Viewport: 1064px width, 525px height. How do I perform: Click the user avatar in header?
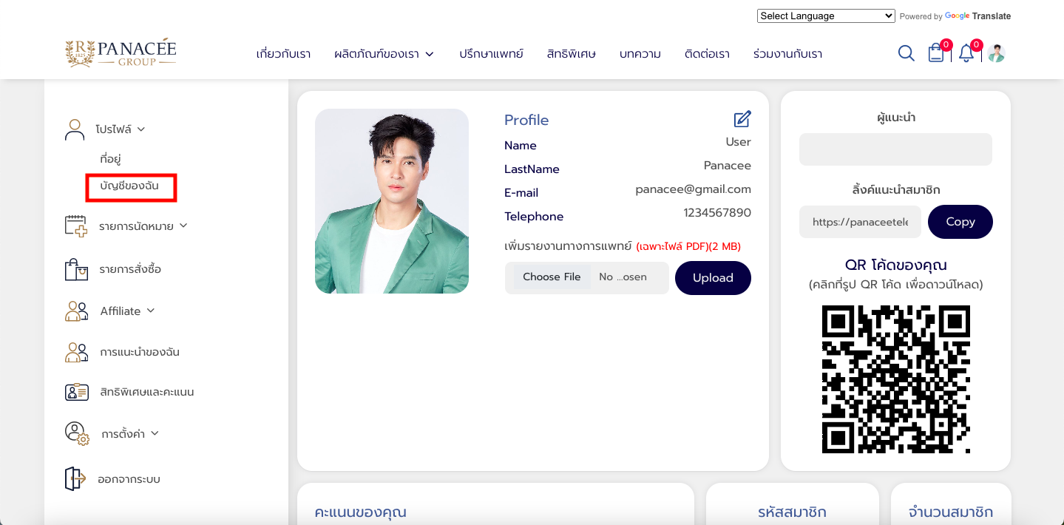(996, 53)
